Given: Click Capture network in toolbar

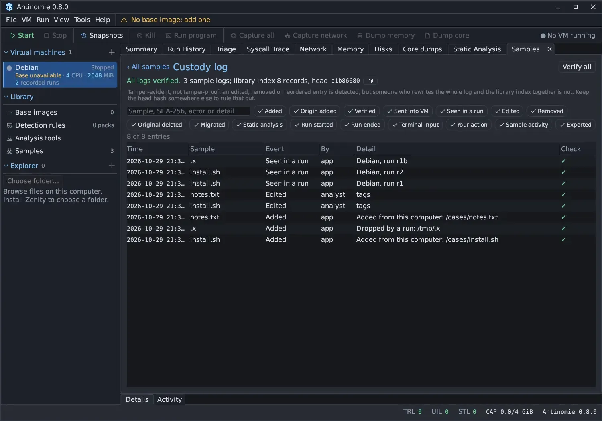Looking at the screenshot, I should [315, 35].
